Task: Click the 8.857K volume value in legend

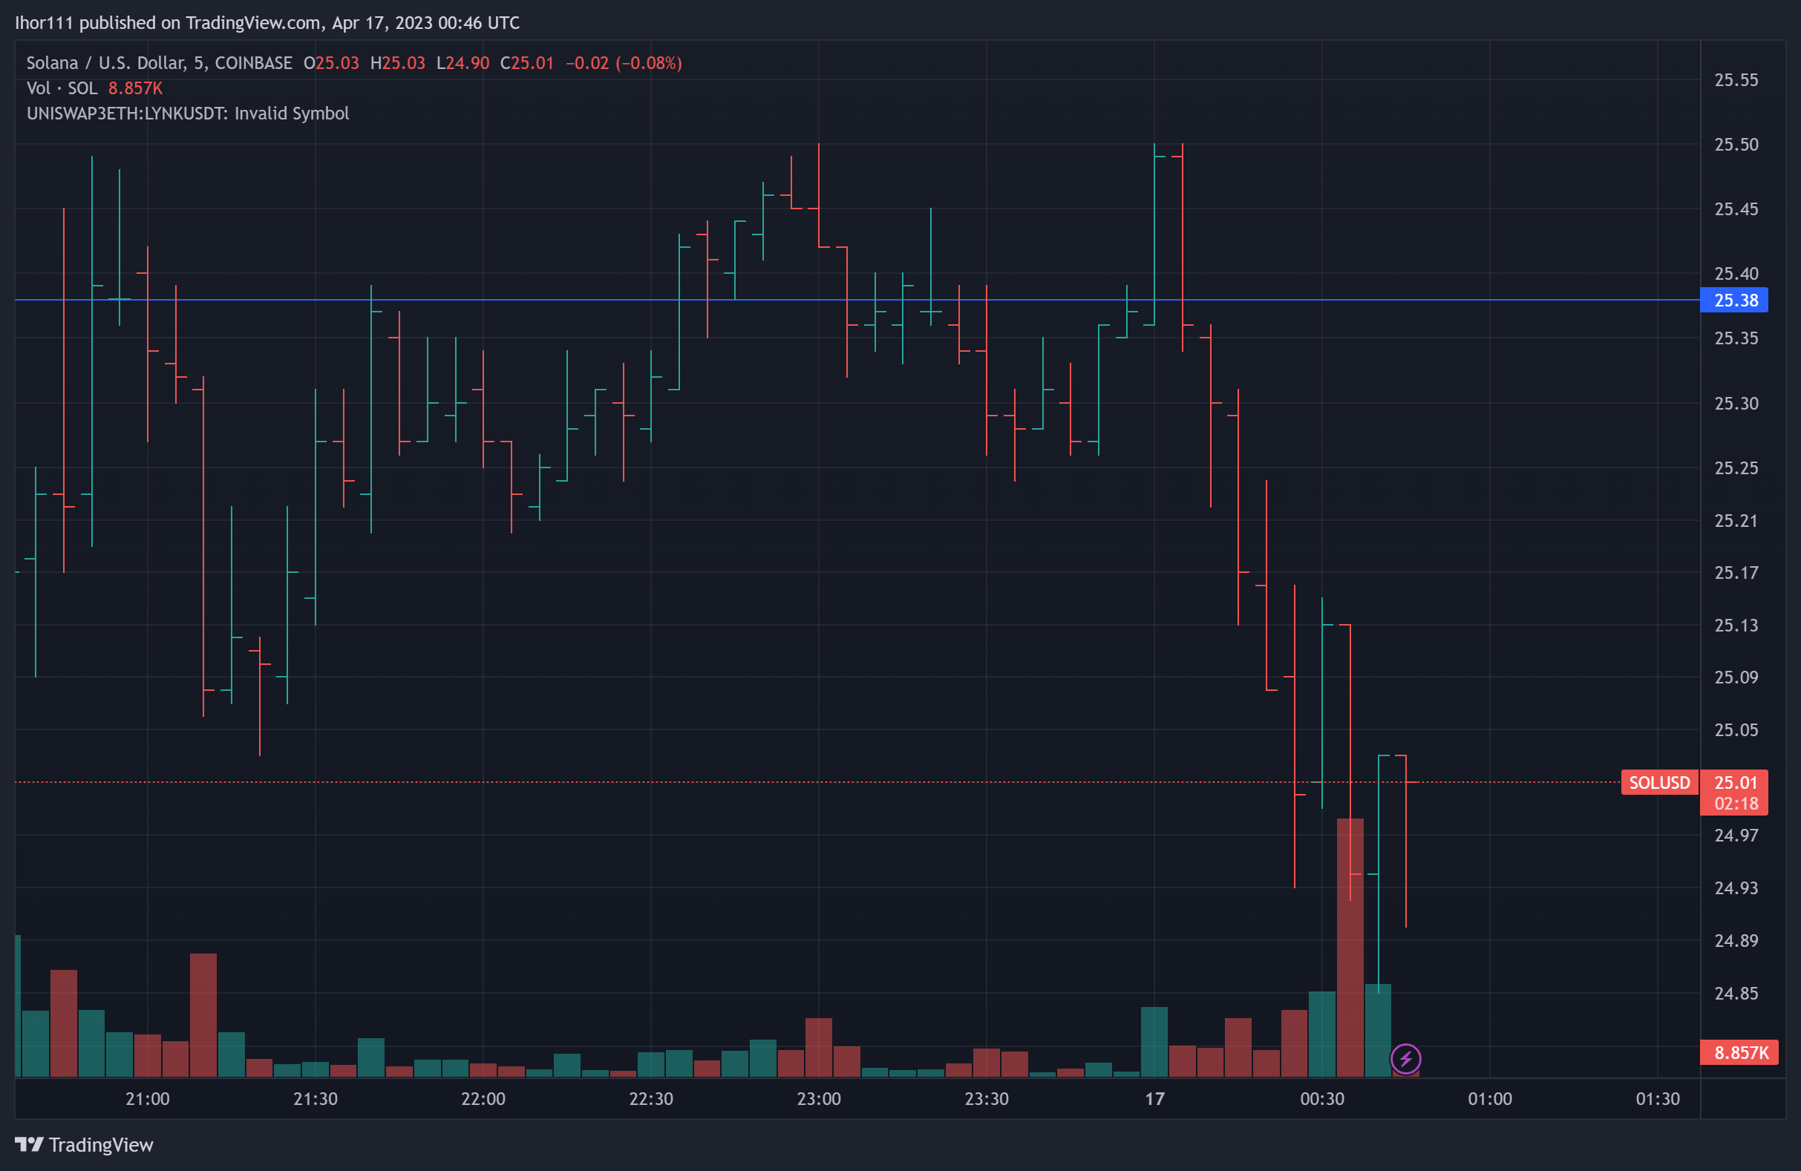Action: (x=135, y=88)
